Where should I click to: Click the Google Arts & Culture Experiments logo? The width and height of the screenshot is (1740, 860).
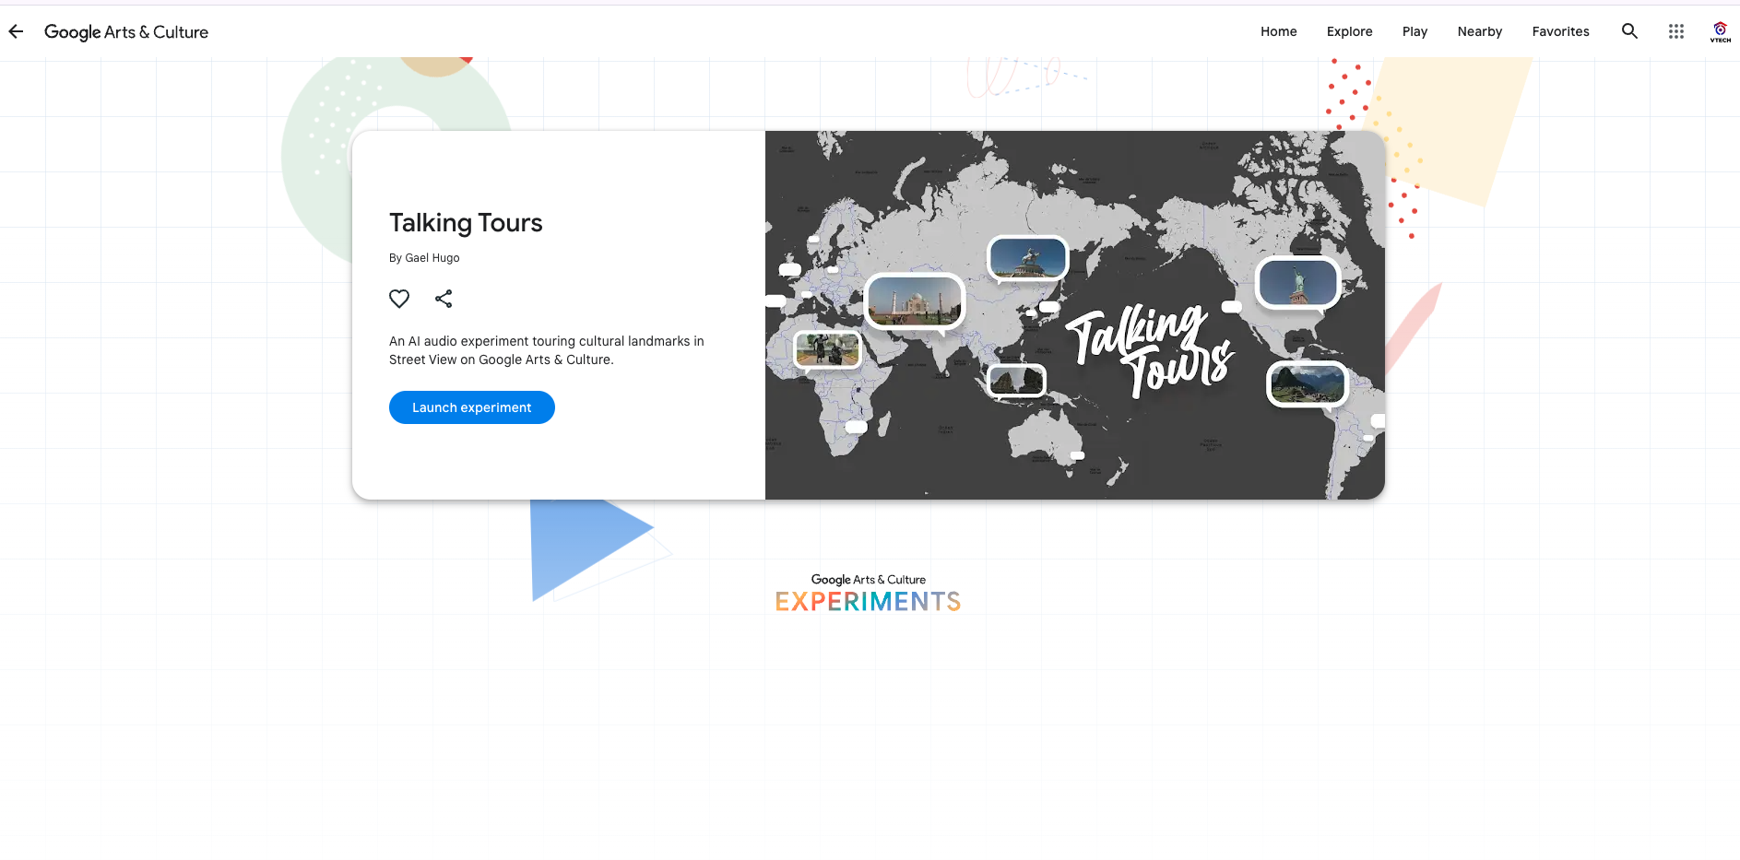[x=868, y=594]
